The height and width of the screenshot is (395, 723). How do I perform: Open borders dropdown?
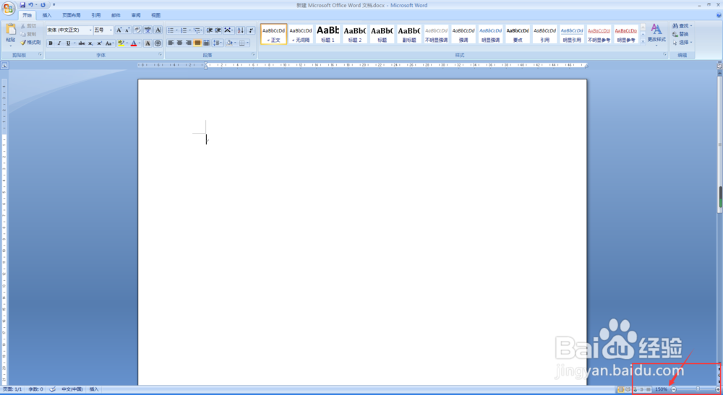click(247, 43)
